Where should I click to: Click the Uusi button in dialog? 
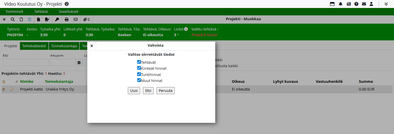[x=134, y=90]
